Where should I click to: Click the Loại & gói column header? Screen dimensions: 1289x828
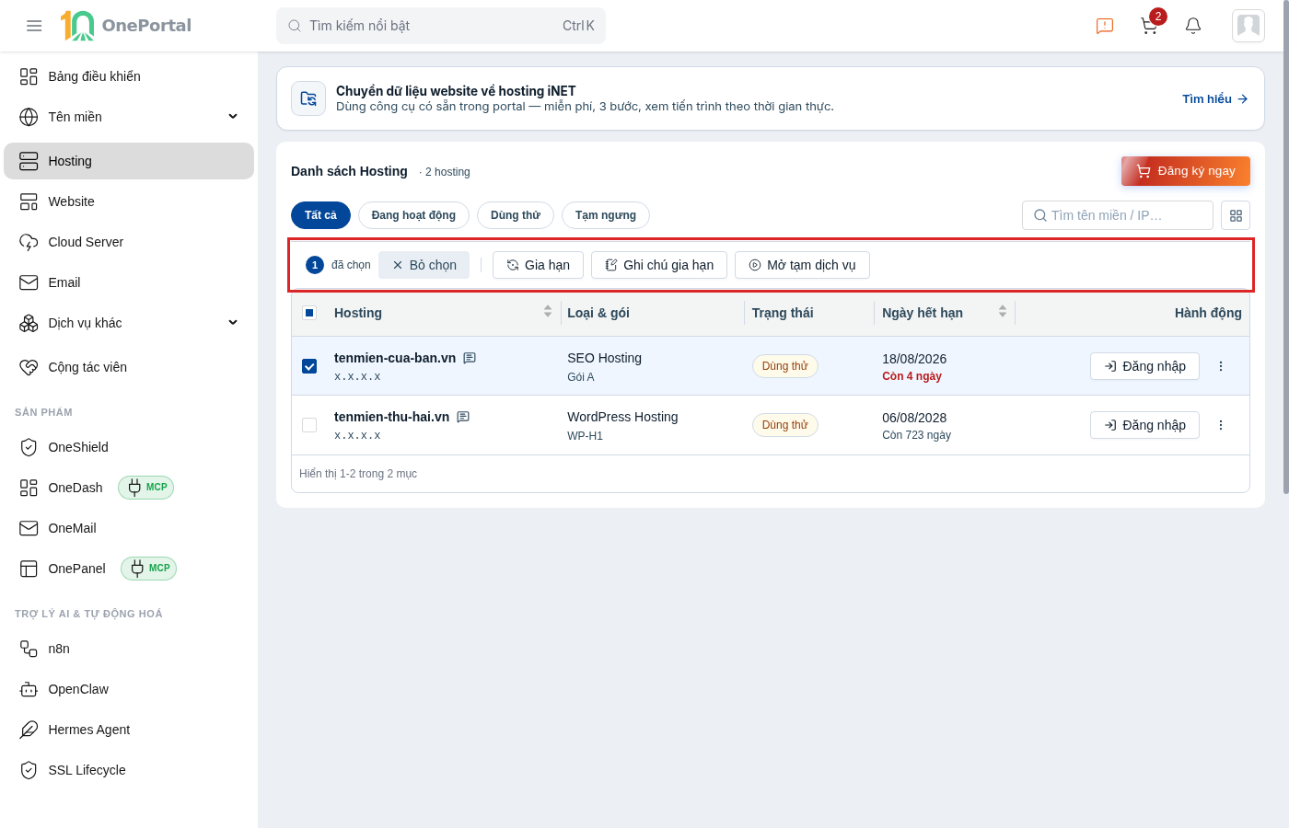pos(598,313)
